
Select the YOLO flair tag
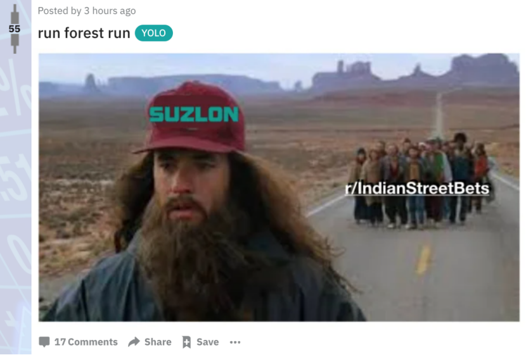[x=153, y=33]
